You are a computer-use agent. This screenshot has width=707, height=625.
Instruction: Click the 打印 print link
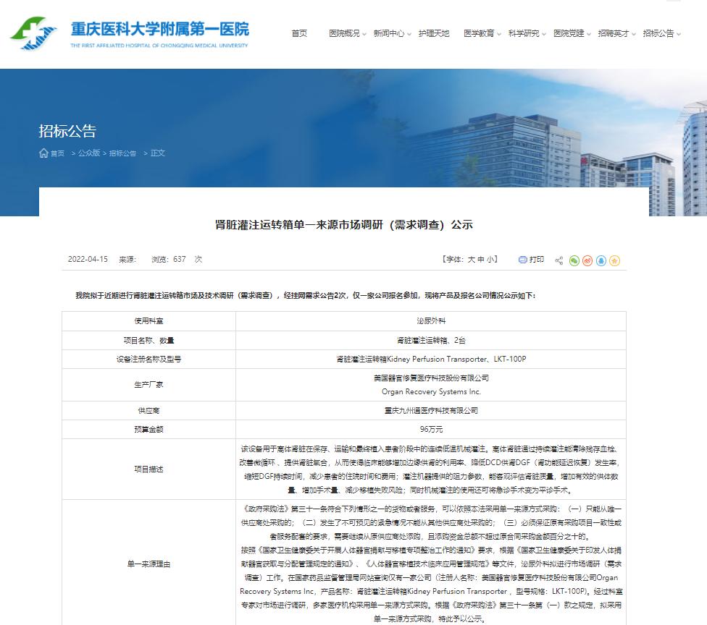pyautogui.click(x=537, y=260)
